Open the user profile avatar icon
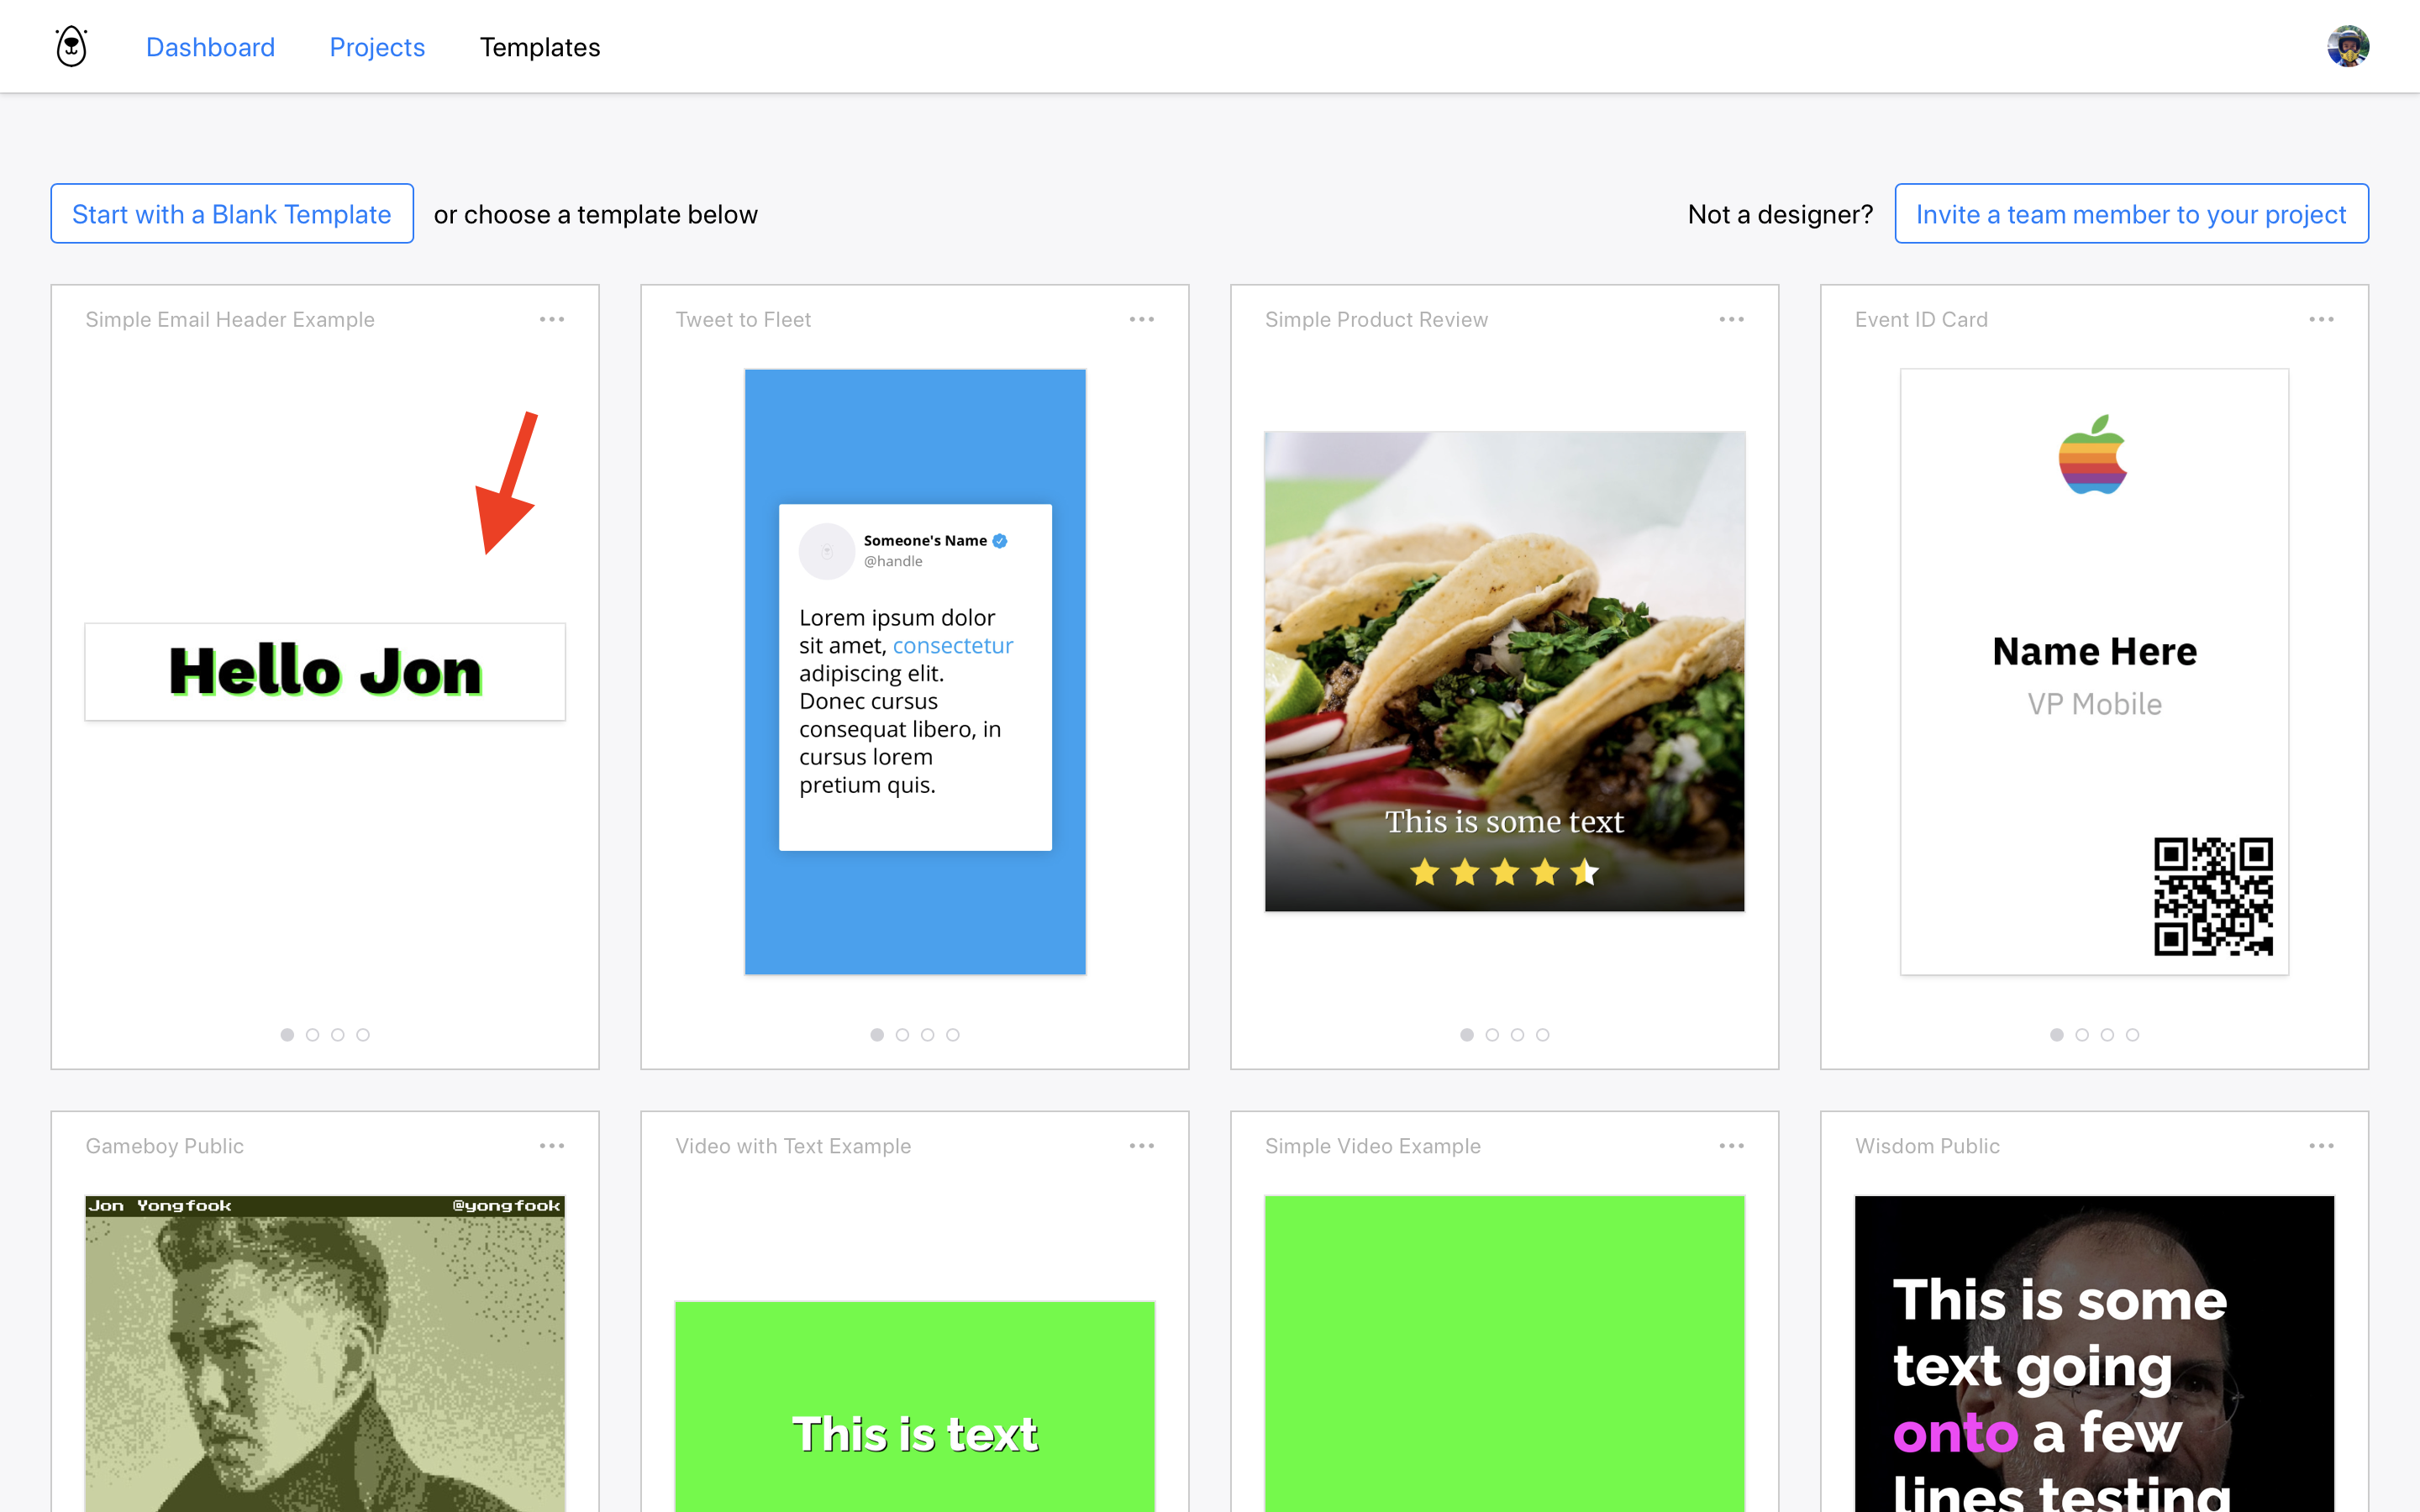 2349,47
